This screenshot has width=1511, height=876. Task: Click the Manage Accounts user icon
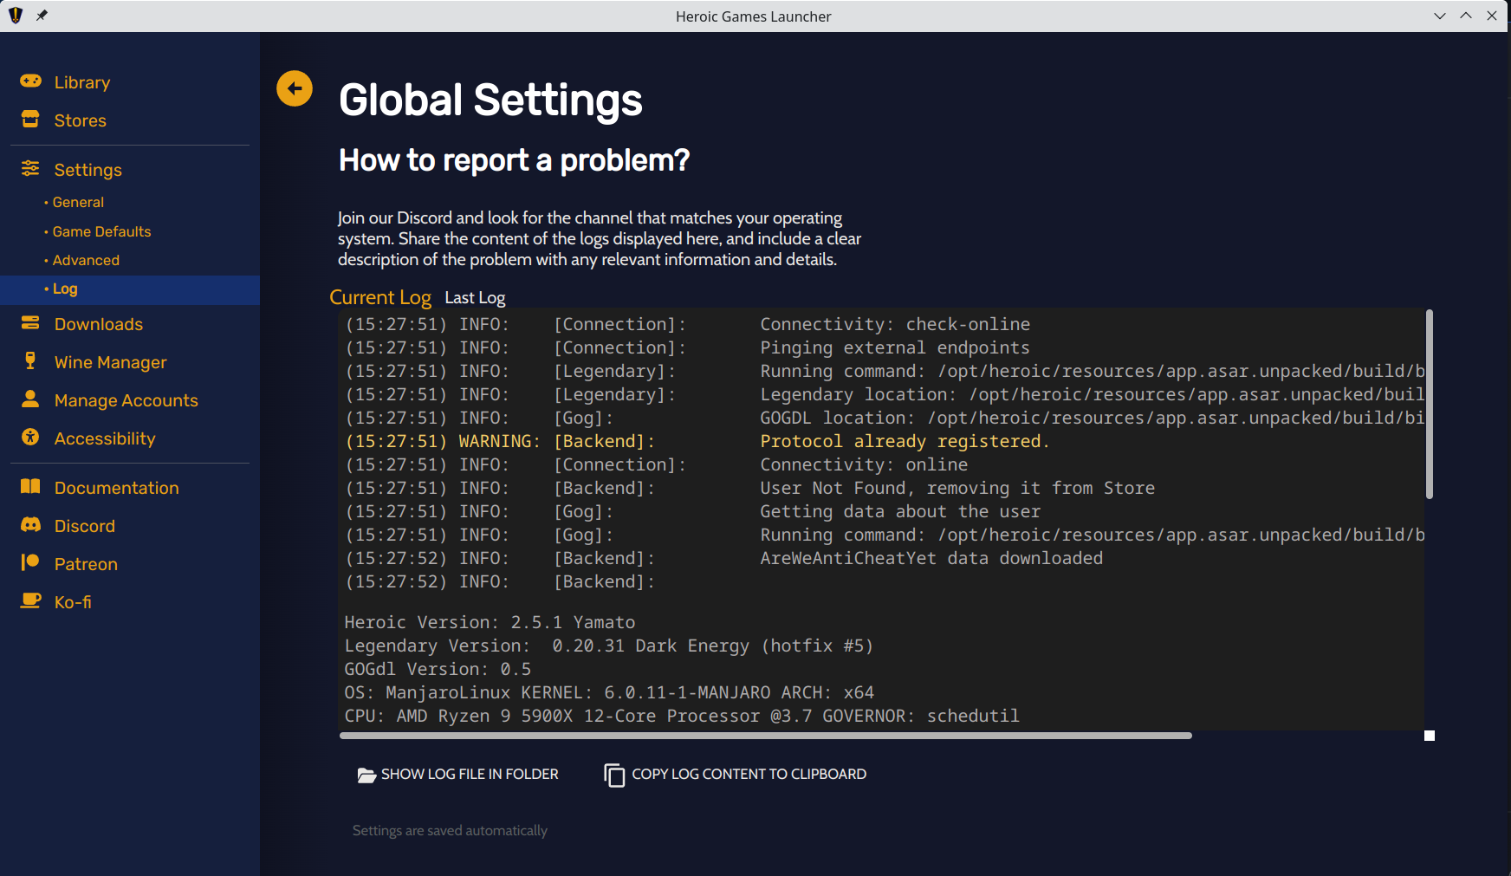coord(30,399)
